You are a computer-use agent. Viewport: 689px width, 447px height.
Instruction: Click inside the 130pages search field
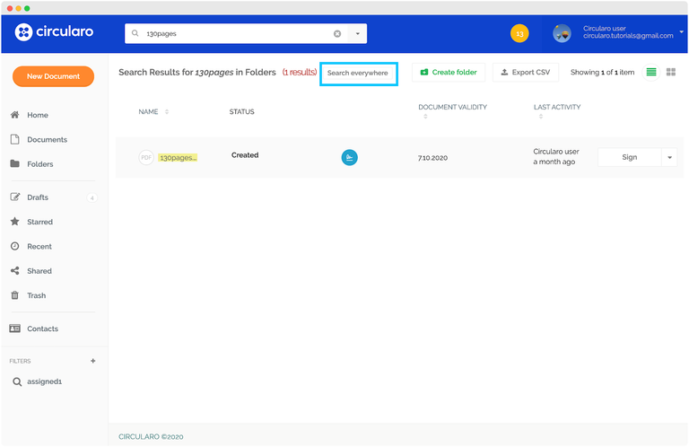(x=233, y=33)
